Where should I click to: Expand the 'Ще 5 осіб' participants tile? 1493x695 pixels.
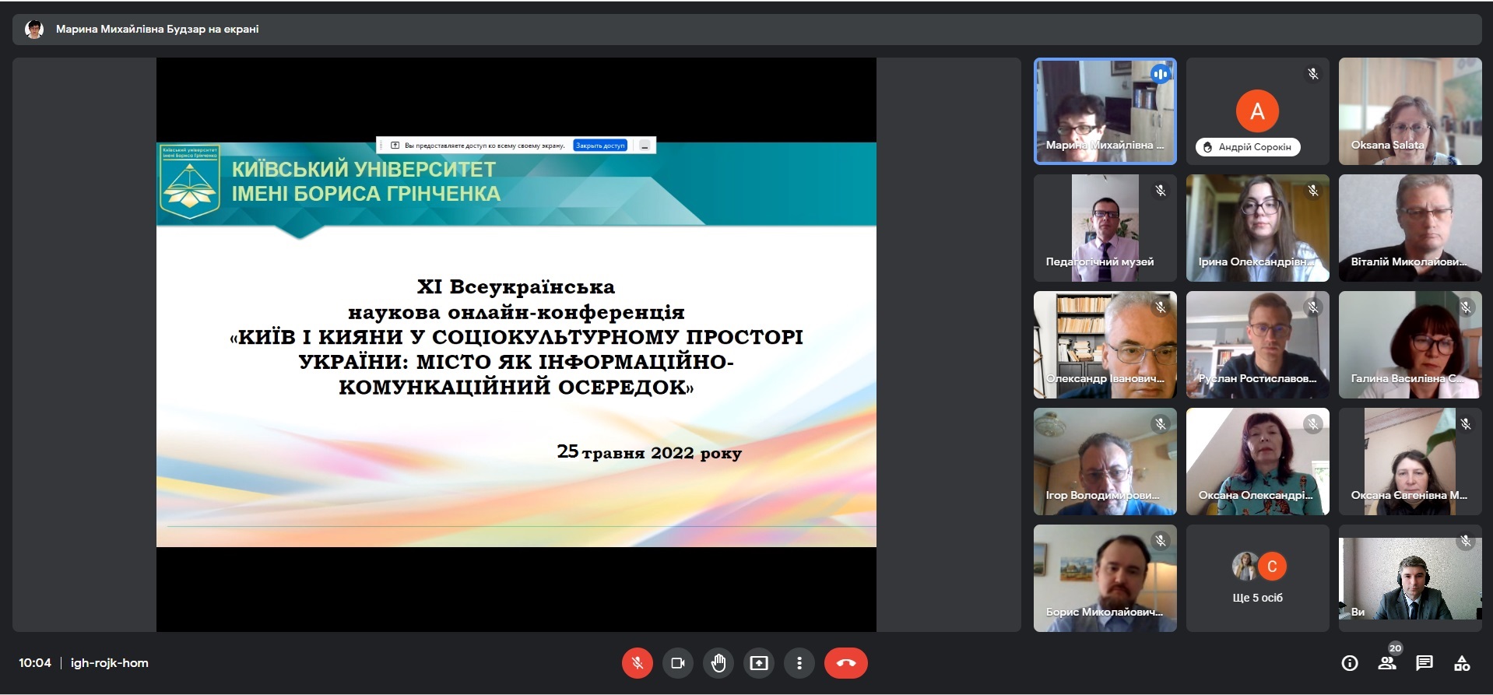pos(1257,578)
